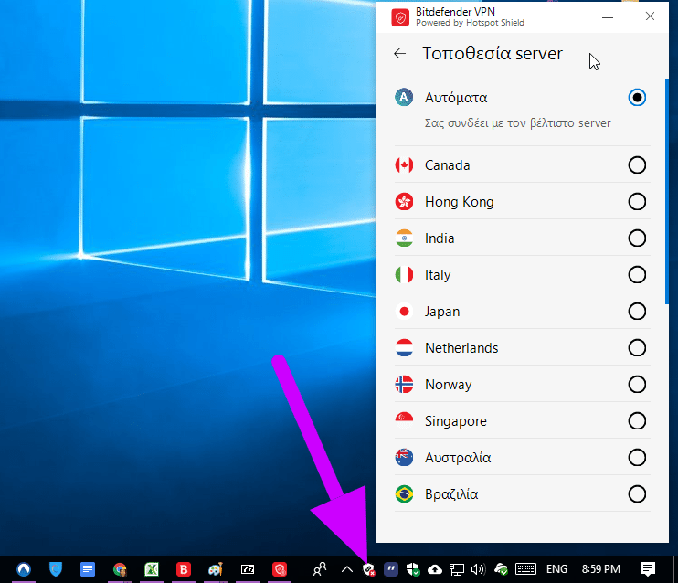This screenshot has height=583, width=678.
Task: Click the Automatic 'A' icon
Action: [404, 97]
